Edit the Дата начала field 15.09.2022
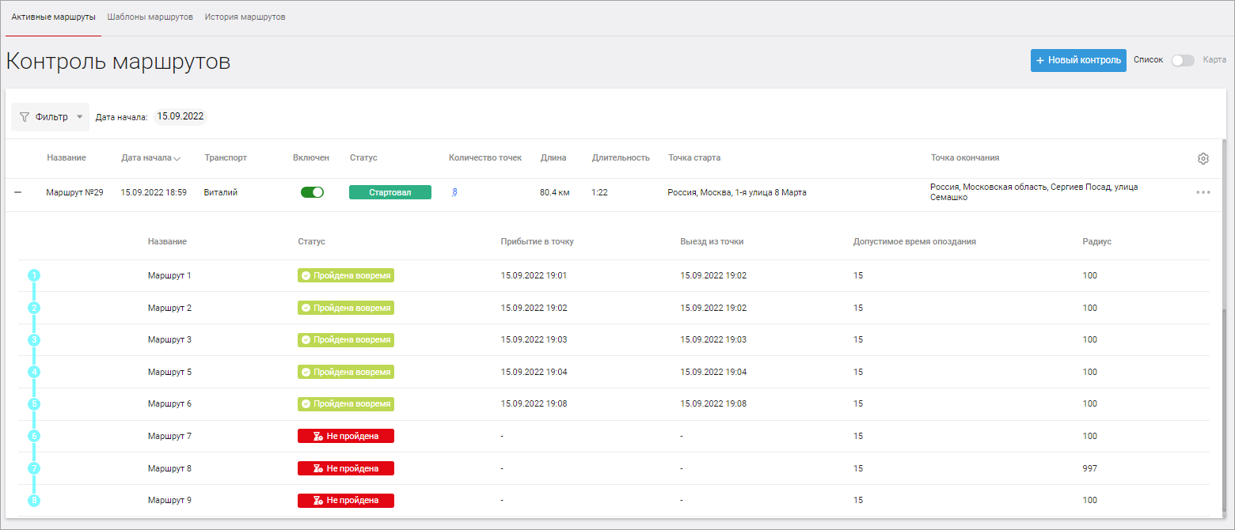The height and width of the screenshot is (530, 1235). coord(180,116)
